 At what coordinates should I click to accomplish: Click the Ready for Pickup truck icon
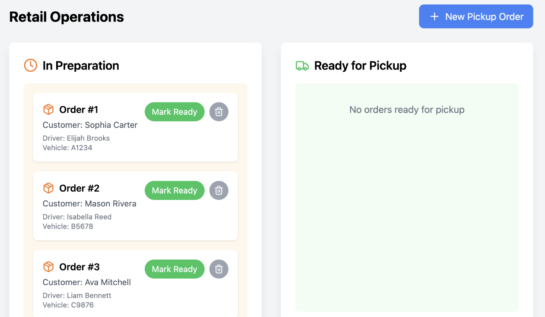(302, 66)
